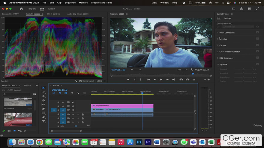
Task: Add a marker in the Program monitor
Action: tap(128, 80)
